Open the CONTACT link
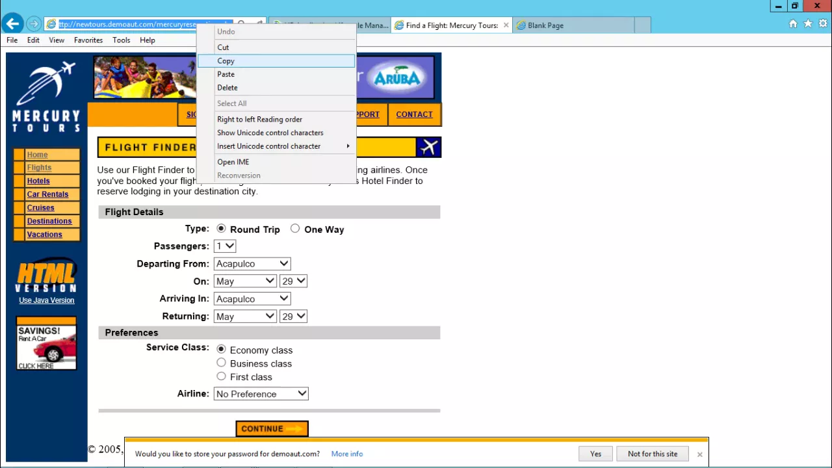This screenshot has width=832, height=468. pos(414,114)
